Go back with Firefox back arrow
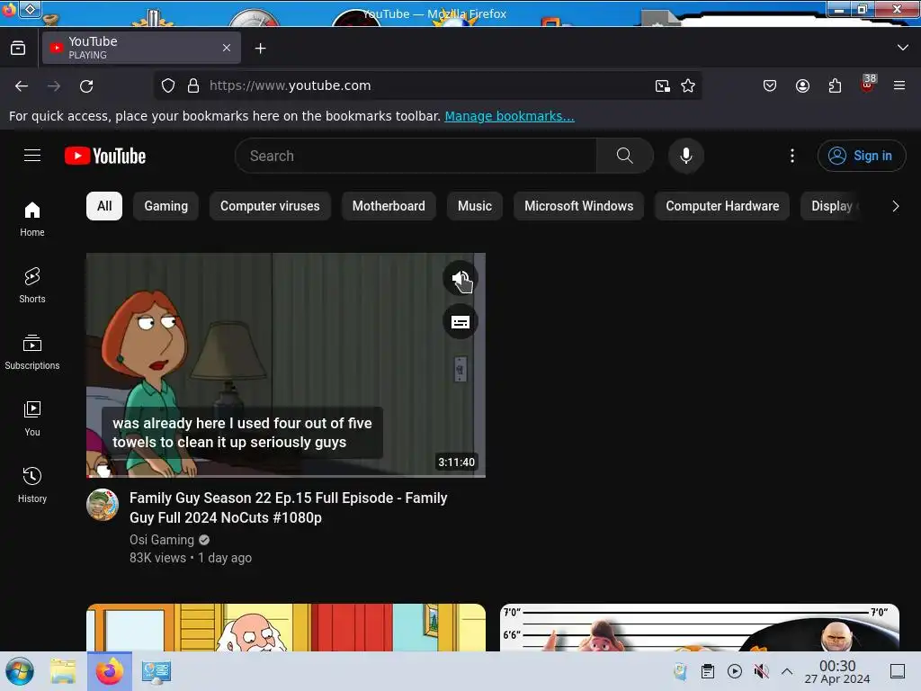Image resolution: width=921 pixels, height=691 pixels. tap(22, 85)
